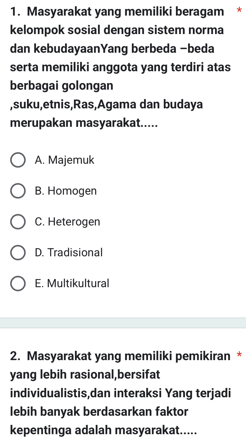Click the line "kelompok sosial dengan sistem norma"

[117, 30]
